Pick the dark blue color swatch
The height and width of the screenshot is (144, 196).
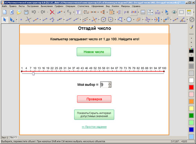(191, 129)
